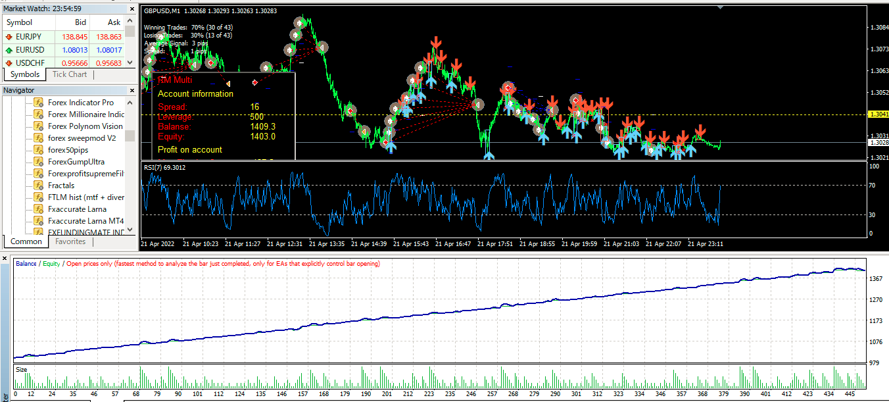Click the Ask column header
This screenshot has height=402, width=889.
[x=114, y=22]
